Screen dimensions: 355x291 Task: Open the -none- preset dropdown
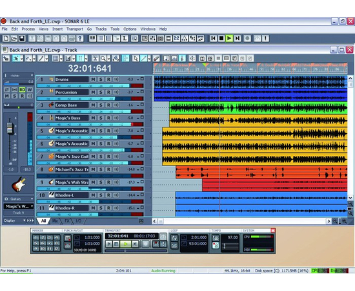click(x=19, y=75)
